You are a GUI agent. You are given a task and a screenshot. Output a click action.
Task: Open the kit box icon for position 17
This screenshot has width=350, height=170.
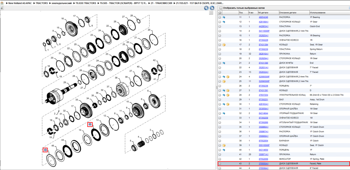[x=224, y=45]
